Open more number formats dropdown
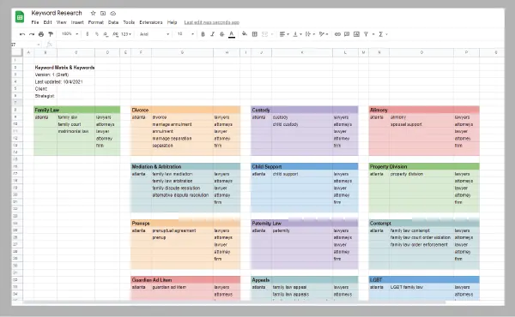Viewport: 515px width, 317px height. (x=126, y=34)
